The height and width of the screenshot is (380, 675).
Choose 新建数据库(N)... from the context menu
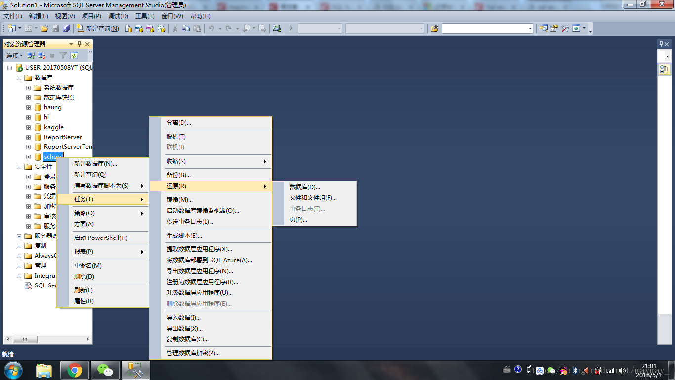(x=103, y=164)
